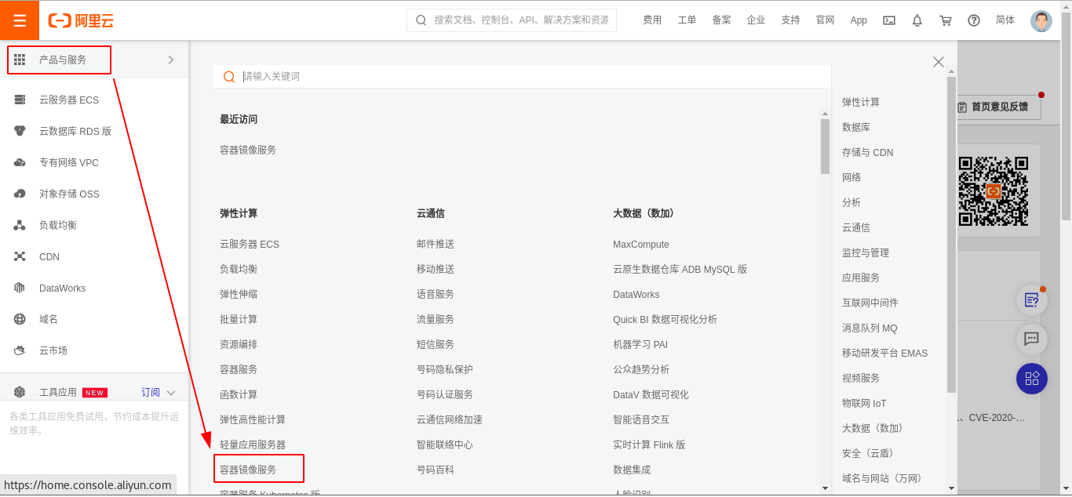Click the category list scrollbar
This screenshot has height=497, width=1072.
coord(952,234)
